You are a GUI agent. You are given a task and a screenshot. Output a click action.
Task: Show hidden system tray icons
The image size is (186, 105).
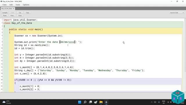click(x=152, y=102)
